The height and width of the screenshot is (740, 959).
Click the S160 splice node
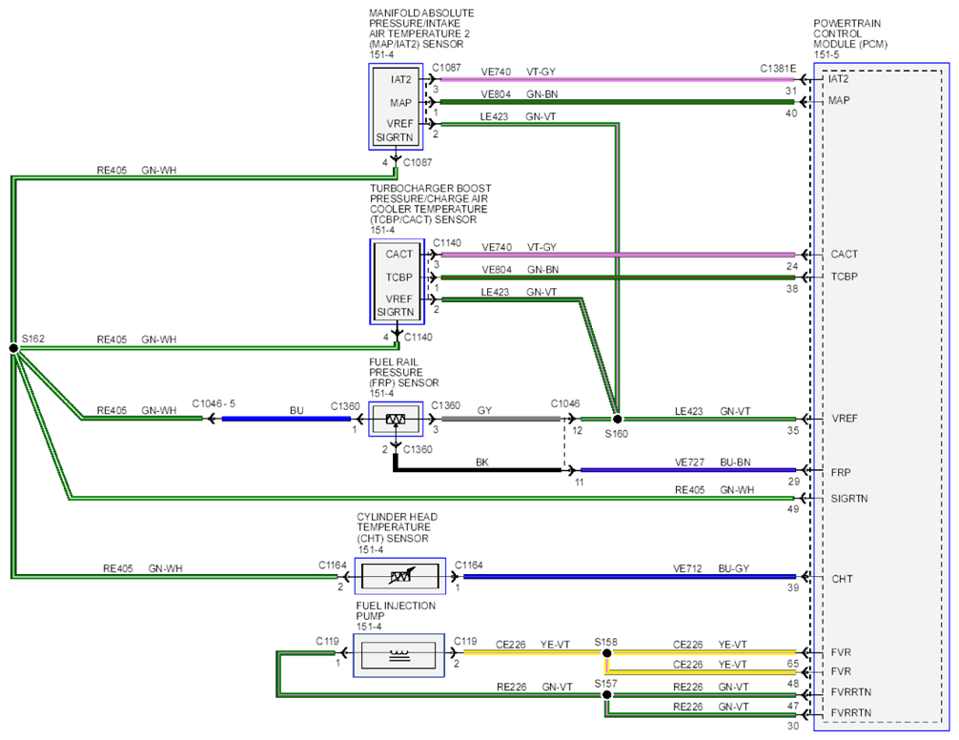617,419
